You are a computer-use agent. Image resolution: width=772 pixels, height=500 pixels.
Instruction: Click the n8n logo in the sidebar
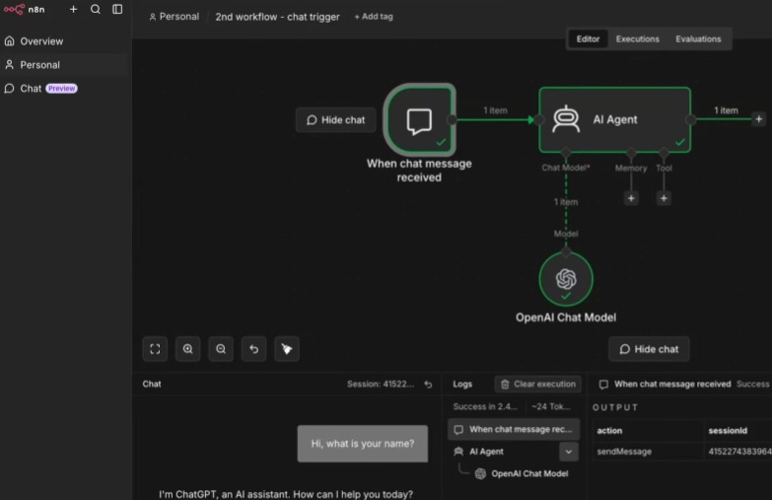point(24,9)
